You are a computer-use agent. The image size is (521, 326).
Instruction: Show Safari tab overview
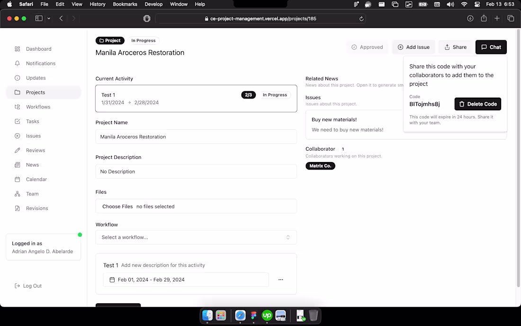(x=511, y=18)
